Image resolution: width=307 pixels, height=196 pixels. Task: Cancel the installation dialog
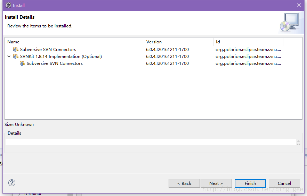[284, 183]
